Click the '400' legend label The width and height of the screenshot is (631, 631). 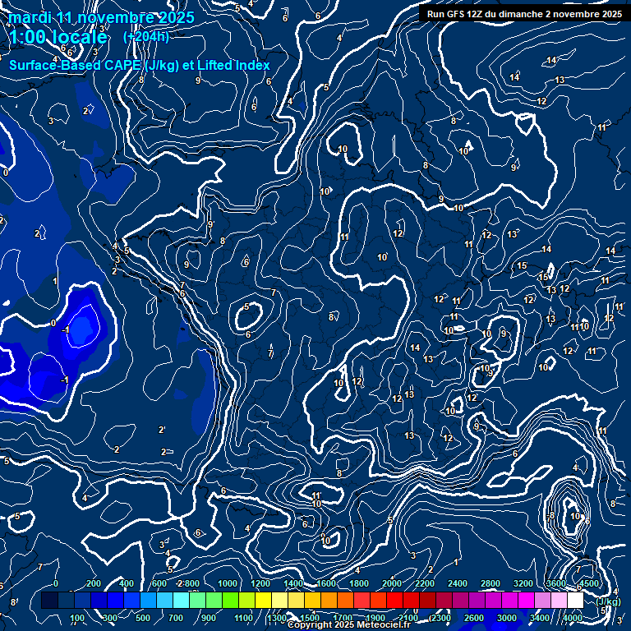pyautogui.click(x=127, y=583)
